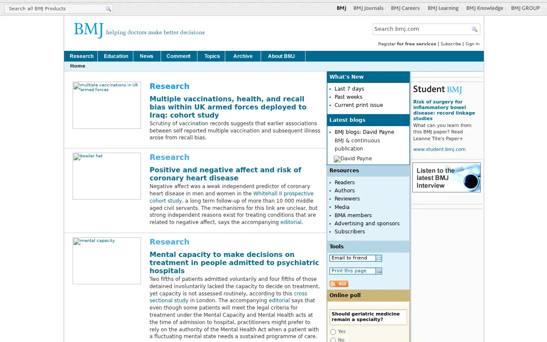Click the Home breadcrumb
The image size is (547, 342).
78,66
